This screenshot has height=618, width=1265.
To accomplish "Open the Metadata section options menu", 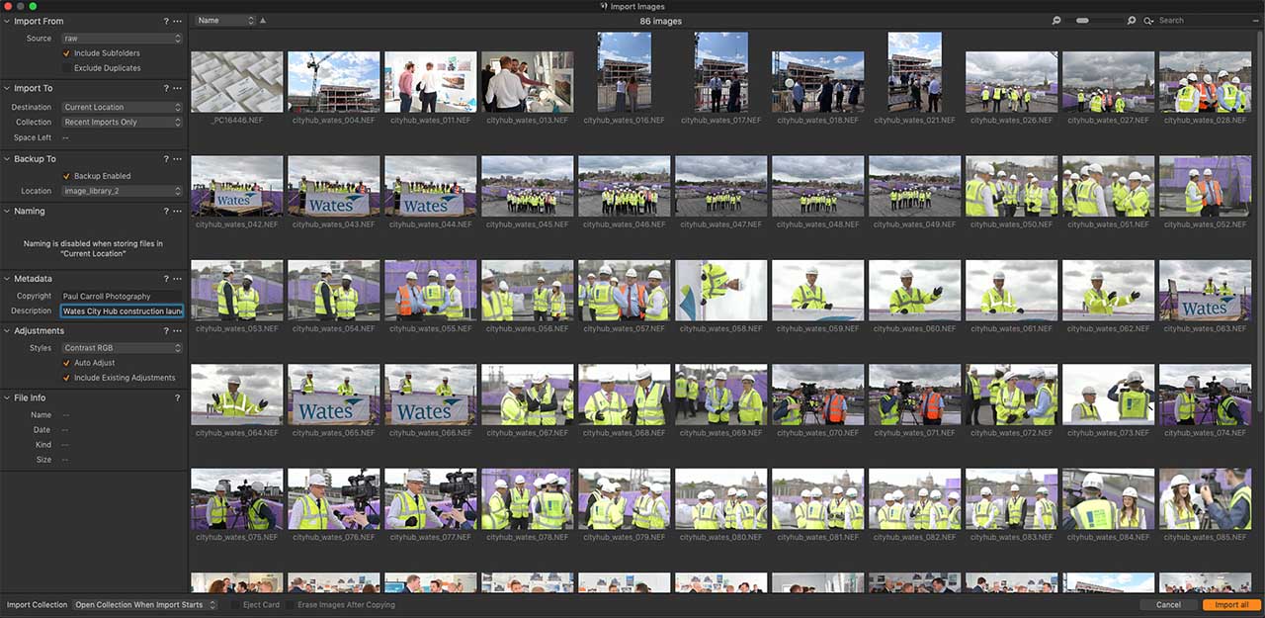I will [x=178, y=279].
